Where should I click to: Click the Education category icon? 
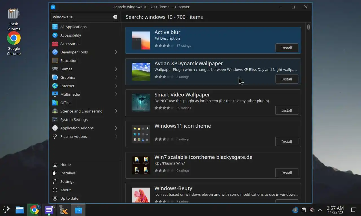tap(55, 60)
